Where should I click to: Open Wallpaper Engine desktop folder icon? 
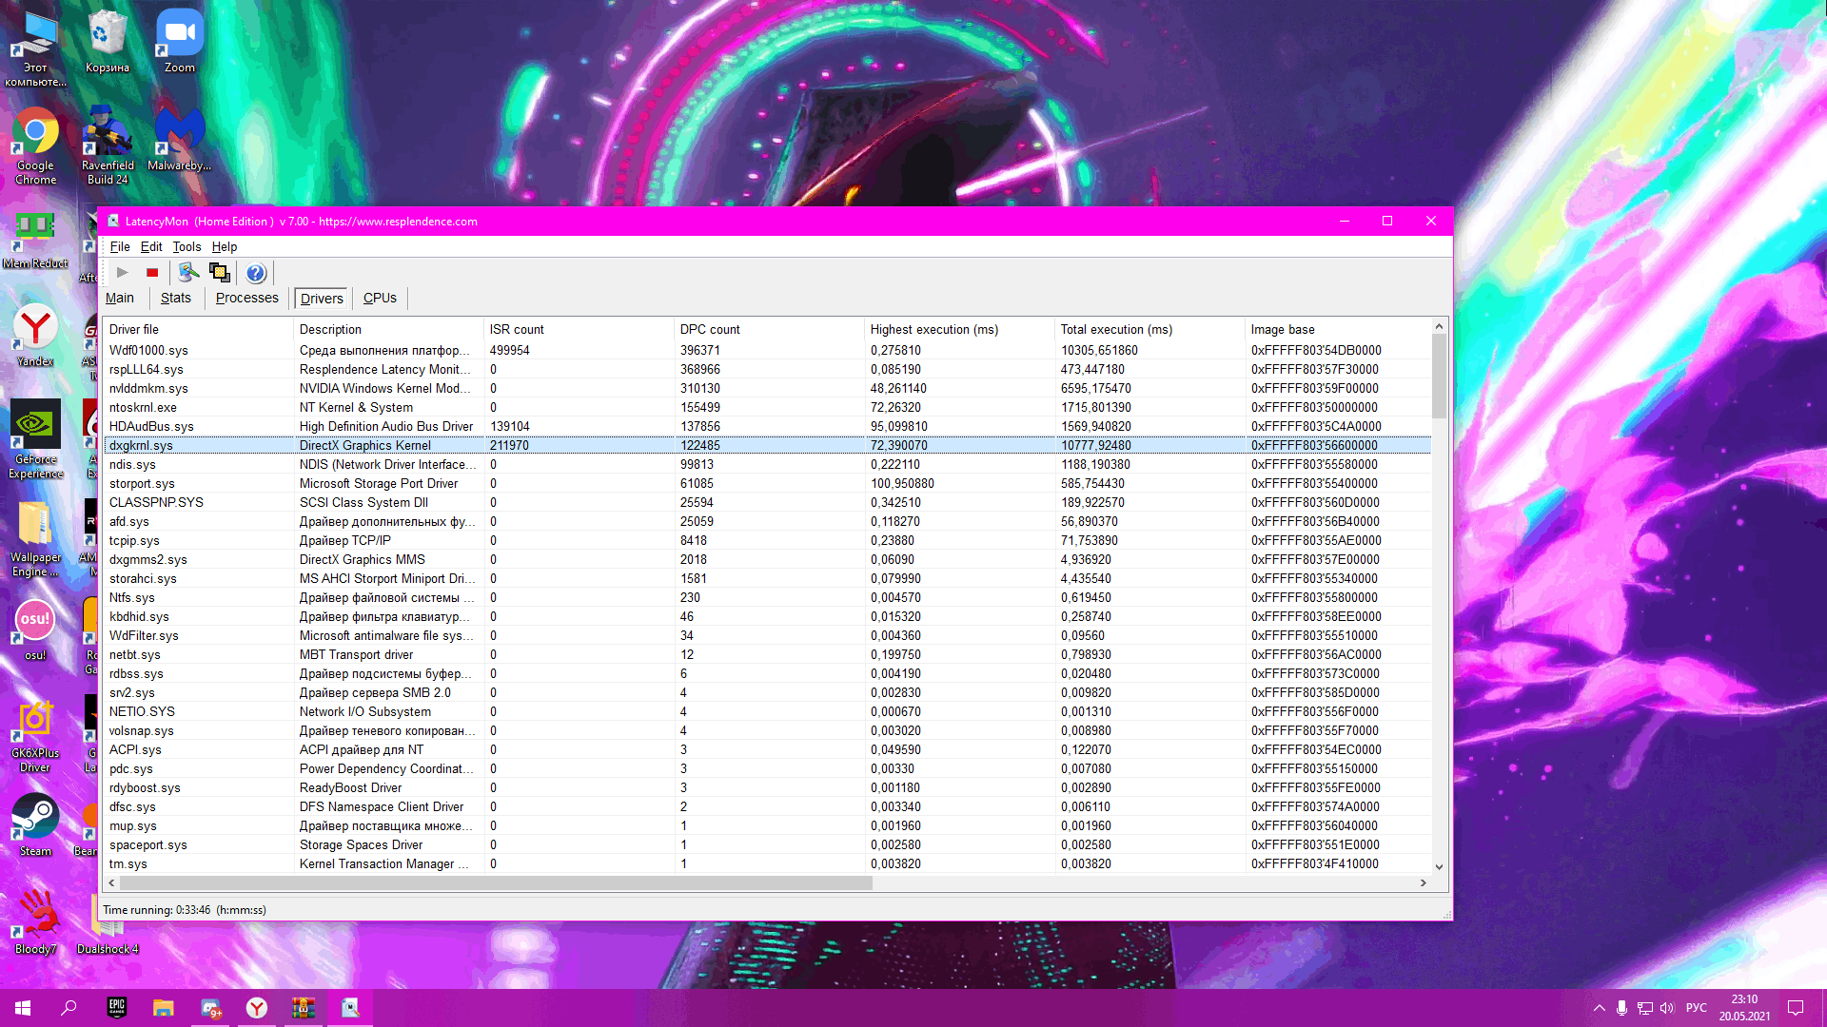point(35,538)
